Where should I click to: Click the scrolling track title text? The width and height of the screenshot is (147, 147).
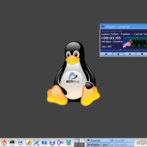(x=124, y=34)
